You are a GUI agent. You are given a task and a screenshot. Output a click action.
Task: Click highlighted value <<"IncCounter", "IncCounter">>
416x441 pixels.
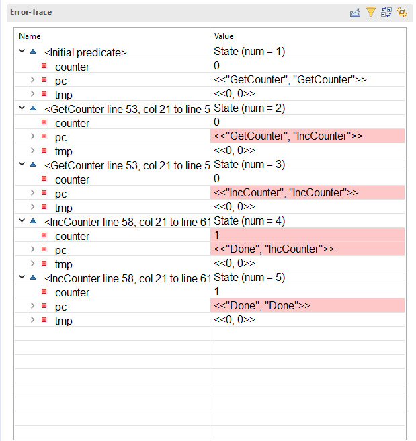point(286,193)
